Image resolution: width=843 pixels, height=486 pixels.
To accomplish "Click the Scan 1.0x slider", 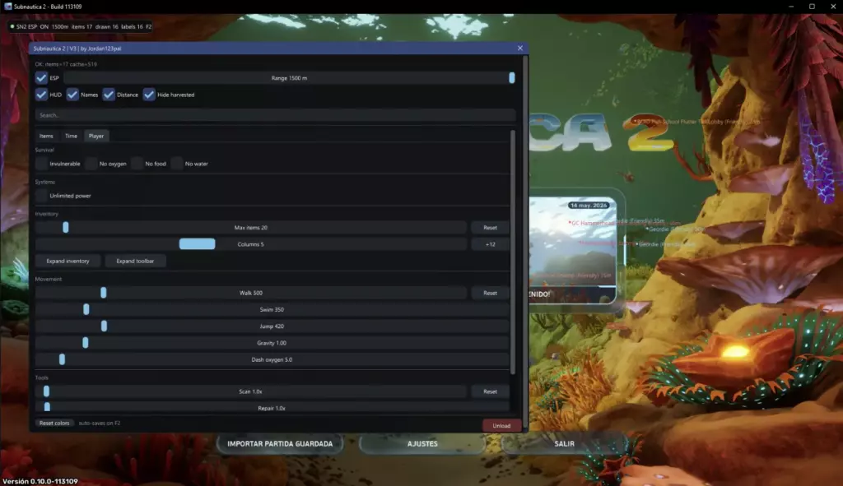I will click(x=250, y=391).
